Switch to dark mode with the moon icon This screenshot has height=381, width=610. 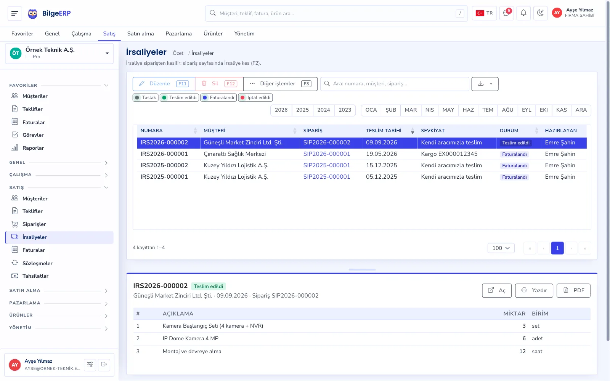pyautogui.click(x=540, y=13)
